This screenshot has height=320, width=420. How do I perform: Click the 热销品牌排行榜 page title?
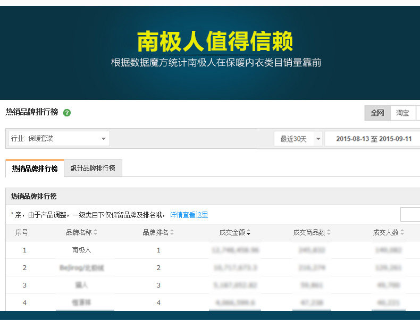coord(32,112)
